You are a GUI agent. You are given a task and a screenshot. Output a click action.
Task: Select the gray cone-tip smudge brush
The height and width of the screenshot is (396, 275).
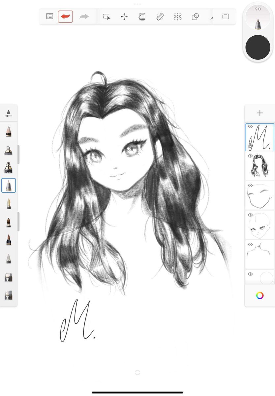9,258
